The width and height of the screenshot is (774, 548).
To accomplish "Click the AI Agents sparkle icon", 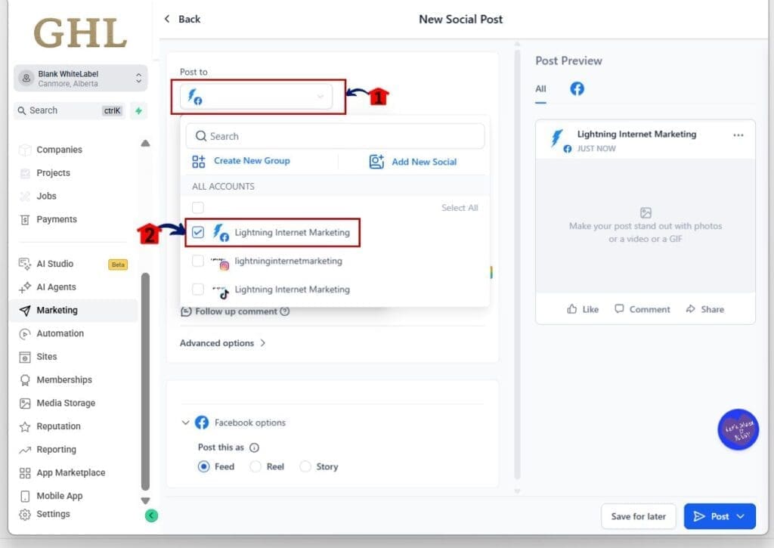I will coord(25,287).
